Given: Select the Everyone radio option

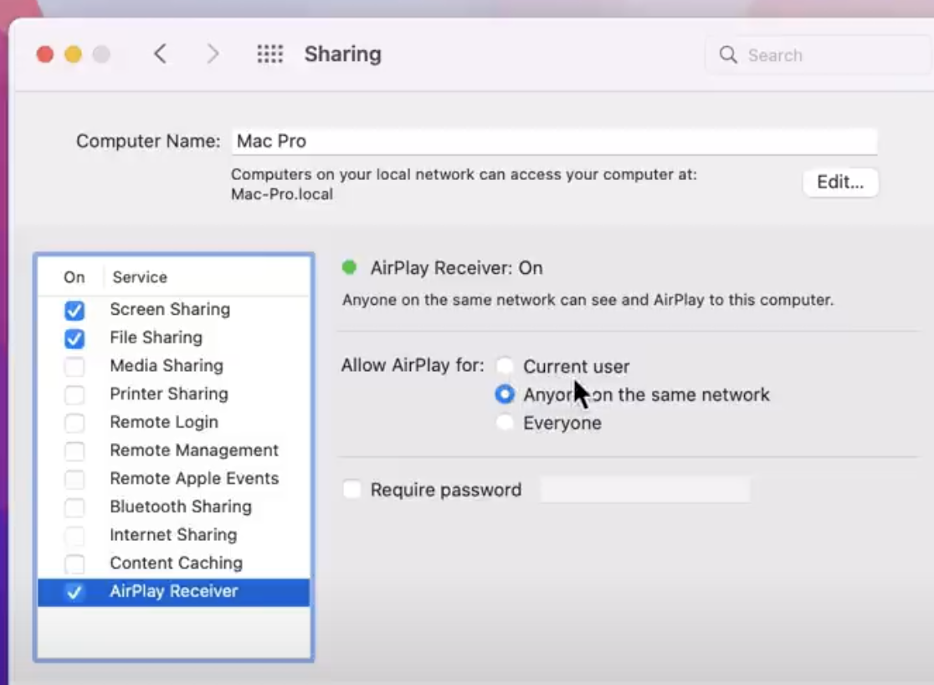Looking at the screenshot, I should click(505, 422).
